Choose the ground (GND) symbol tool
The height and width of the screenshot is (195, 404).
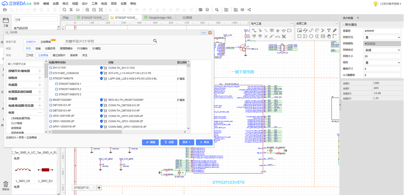coord(278,30)
